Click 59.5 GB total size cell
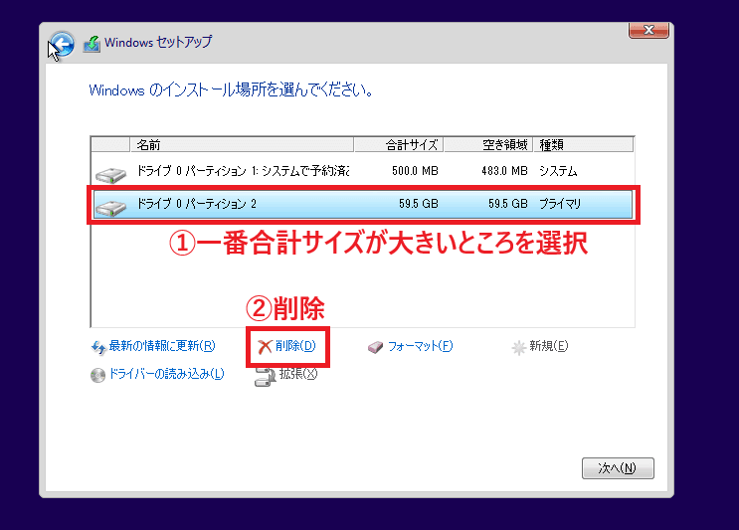The image size is (739, 530). coord(419,204)
